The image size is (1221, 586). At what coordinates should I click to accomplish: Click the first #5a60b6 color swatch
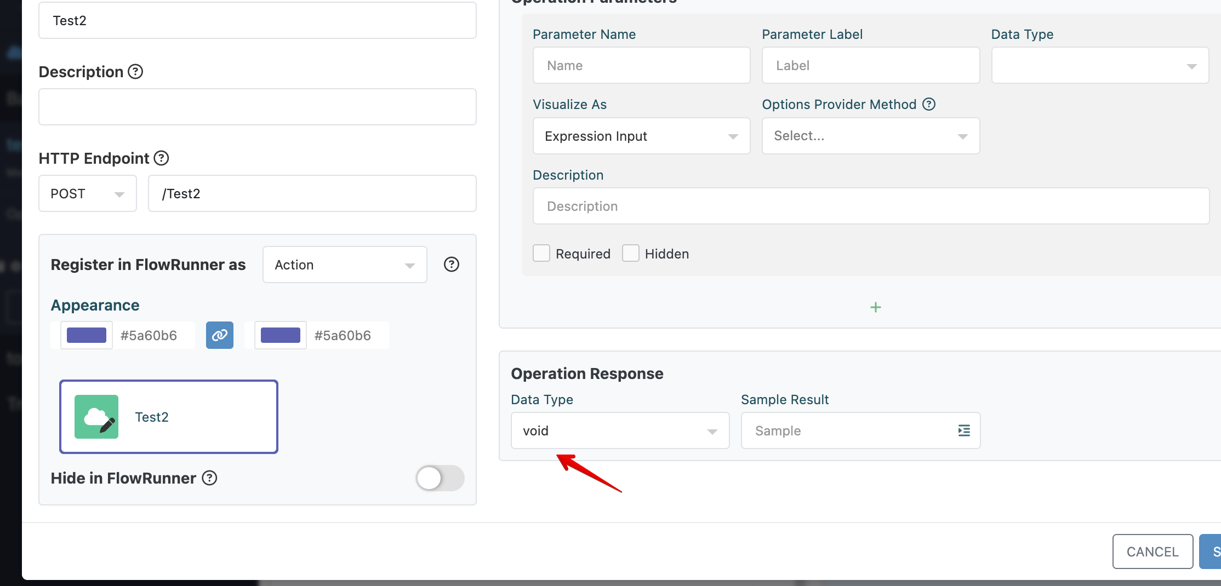(87, 335)
